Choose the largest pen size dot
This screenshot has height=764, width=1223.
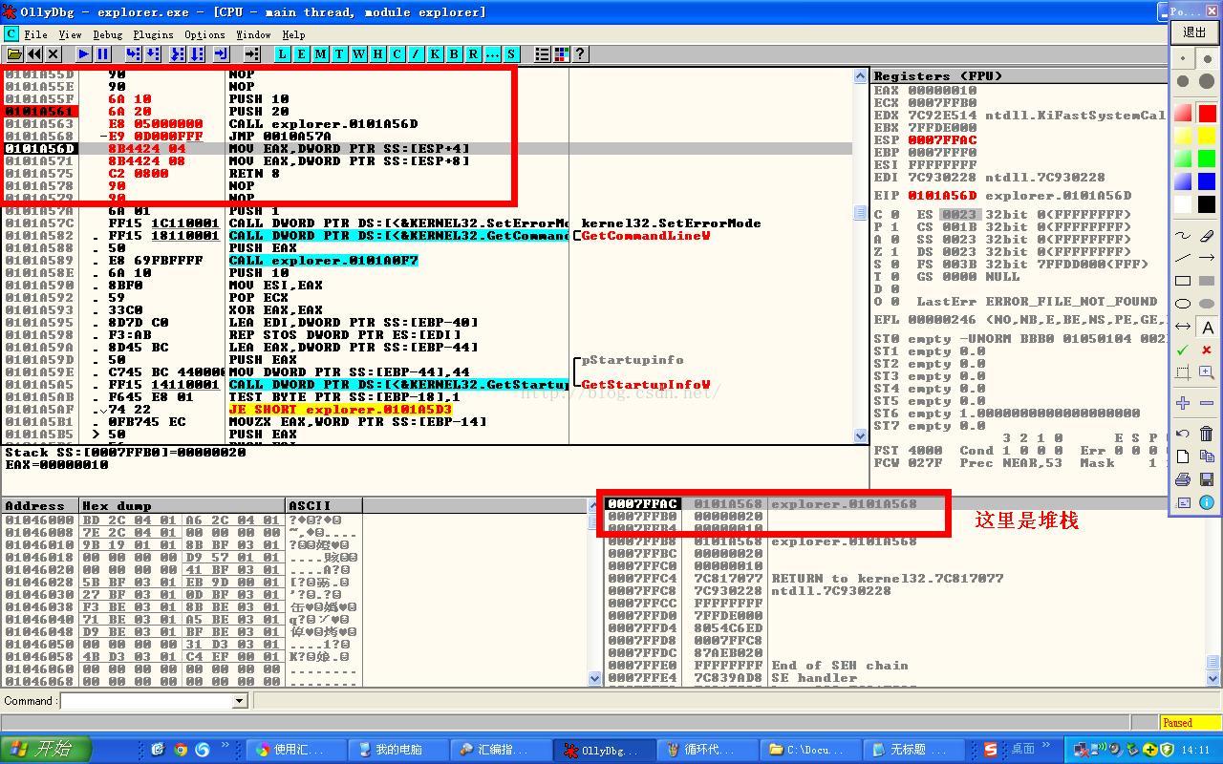point(1207,82)
